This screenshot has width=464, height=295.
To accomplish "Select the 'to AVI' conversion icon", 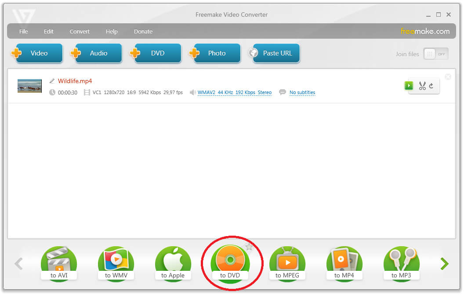I will click(59, 262).
